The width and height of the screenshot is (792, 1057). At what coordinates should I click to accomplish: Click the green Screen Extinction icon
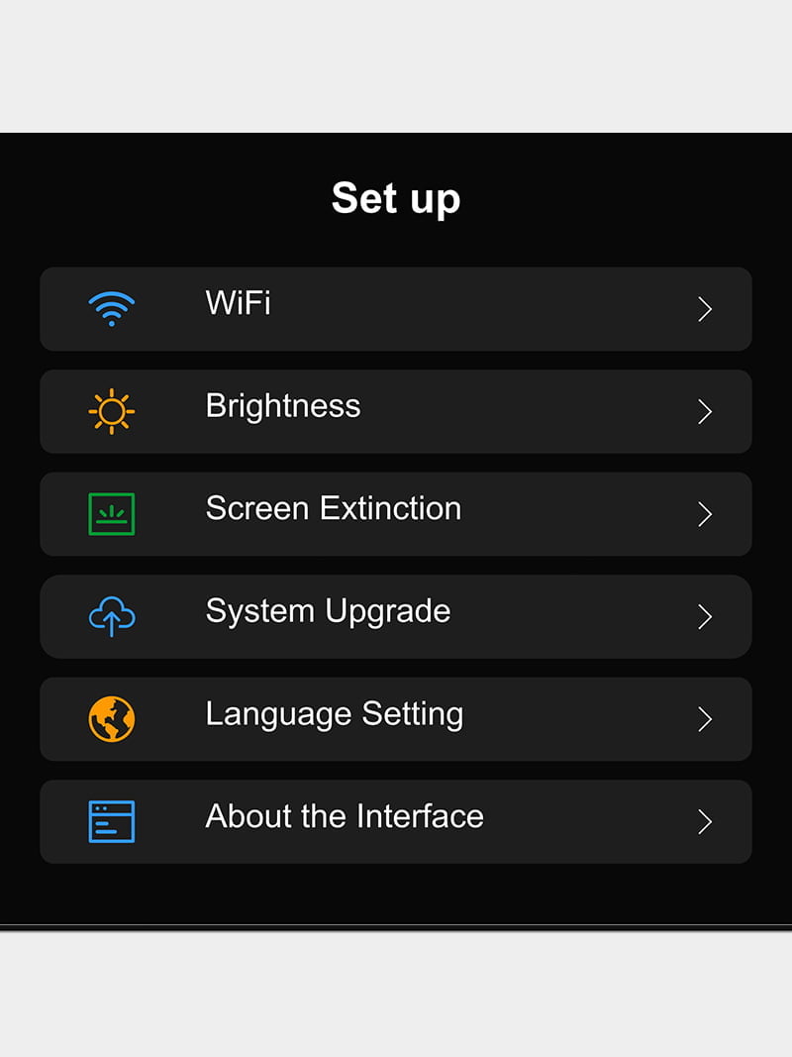click(x=111, y=514)
